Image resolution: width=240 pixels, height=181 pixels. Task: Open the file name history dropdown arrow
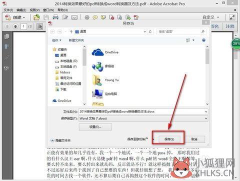point(206,111)
